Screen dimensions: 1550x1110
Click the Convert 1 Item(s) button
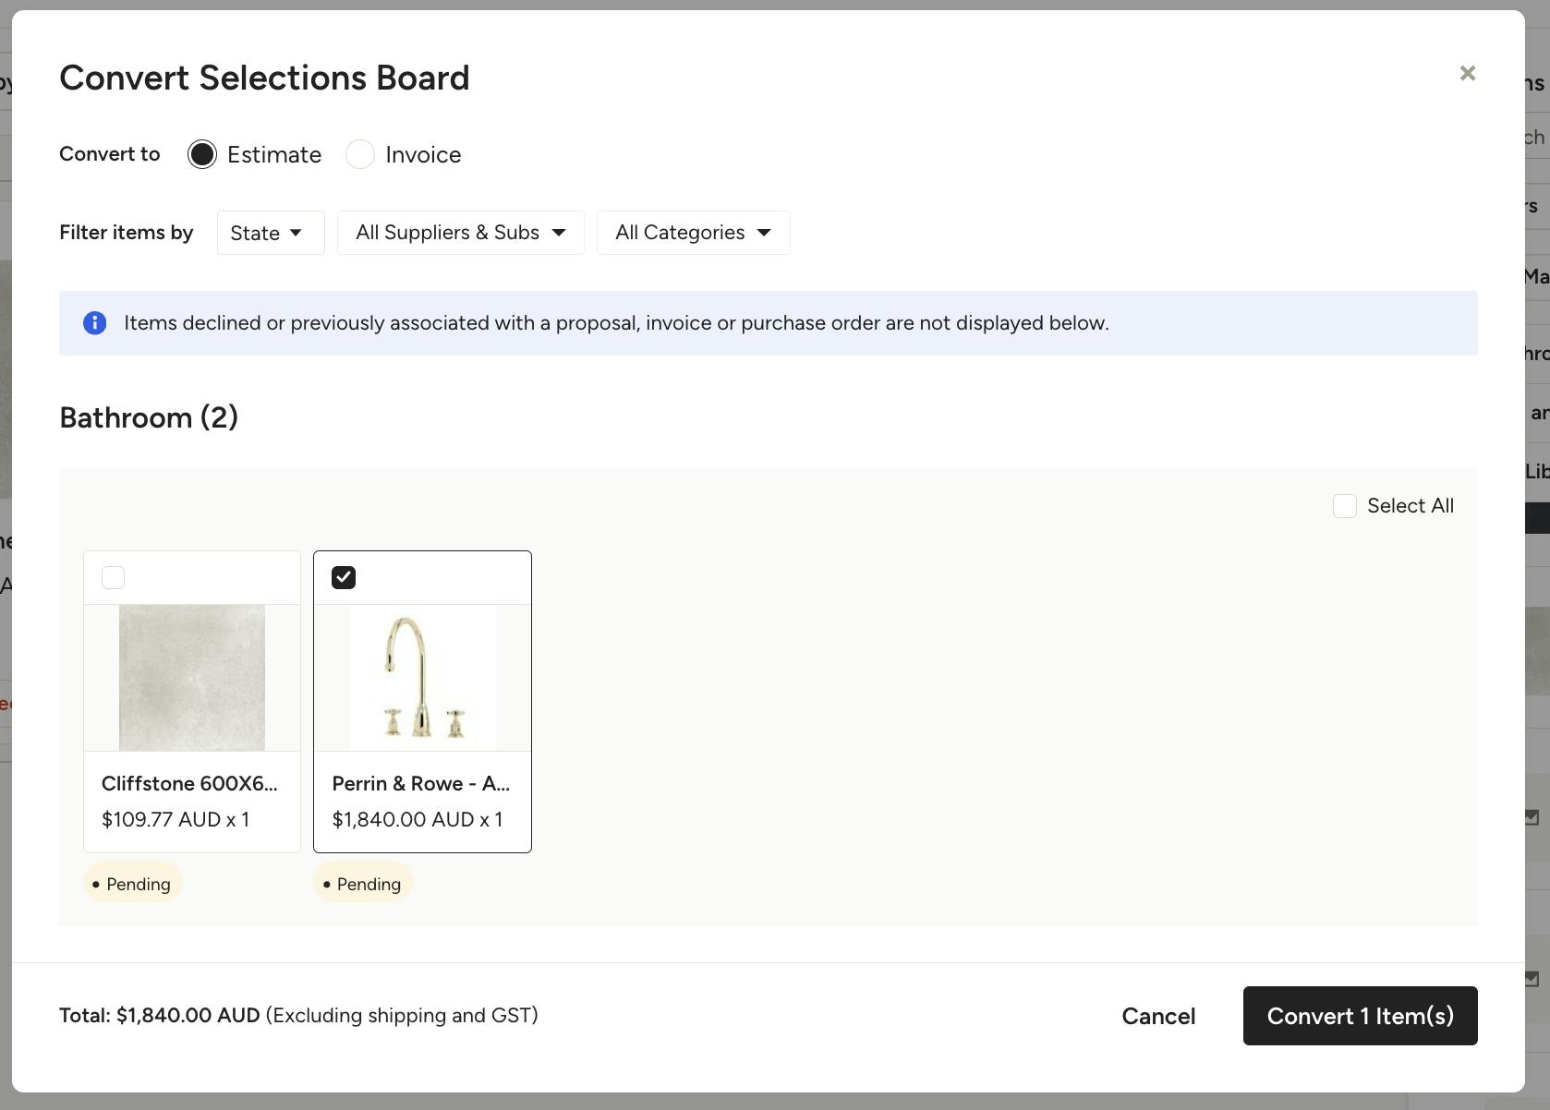pos(1360,1016)
